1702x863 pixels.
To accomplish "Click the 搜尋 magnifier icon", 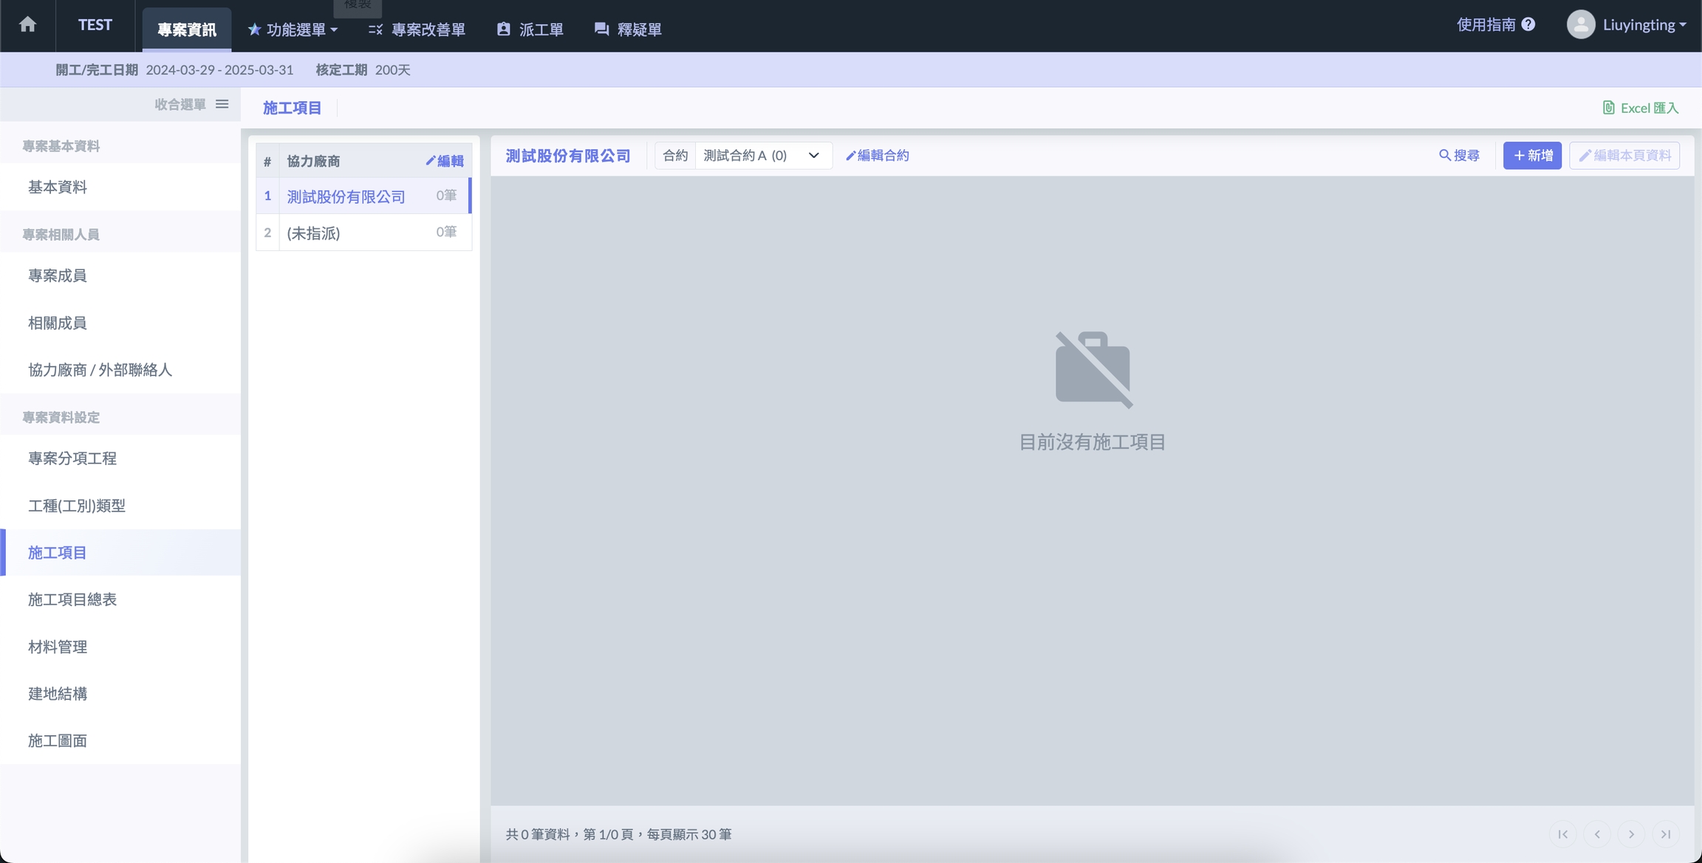I will [1444, 156].
